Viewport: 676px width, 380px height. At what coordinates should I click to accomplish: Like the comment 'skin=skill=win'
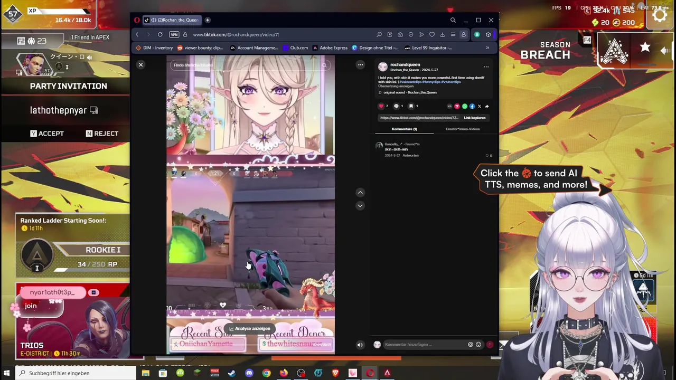487,156
